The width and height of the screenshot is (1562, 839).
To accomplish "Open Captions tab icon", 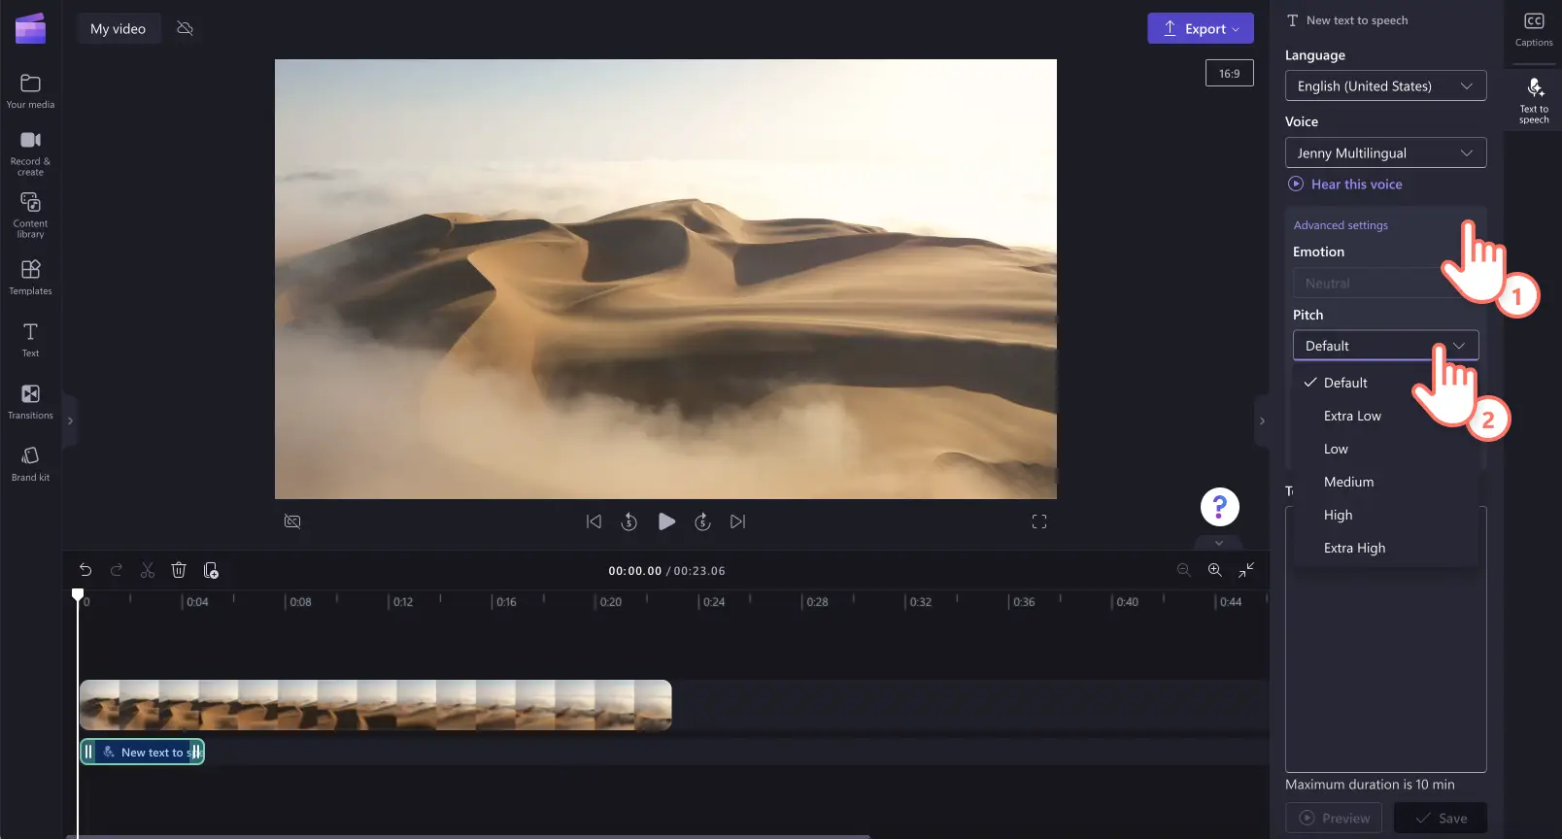I will pos(1534,29).
